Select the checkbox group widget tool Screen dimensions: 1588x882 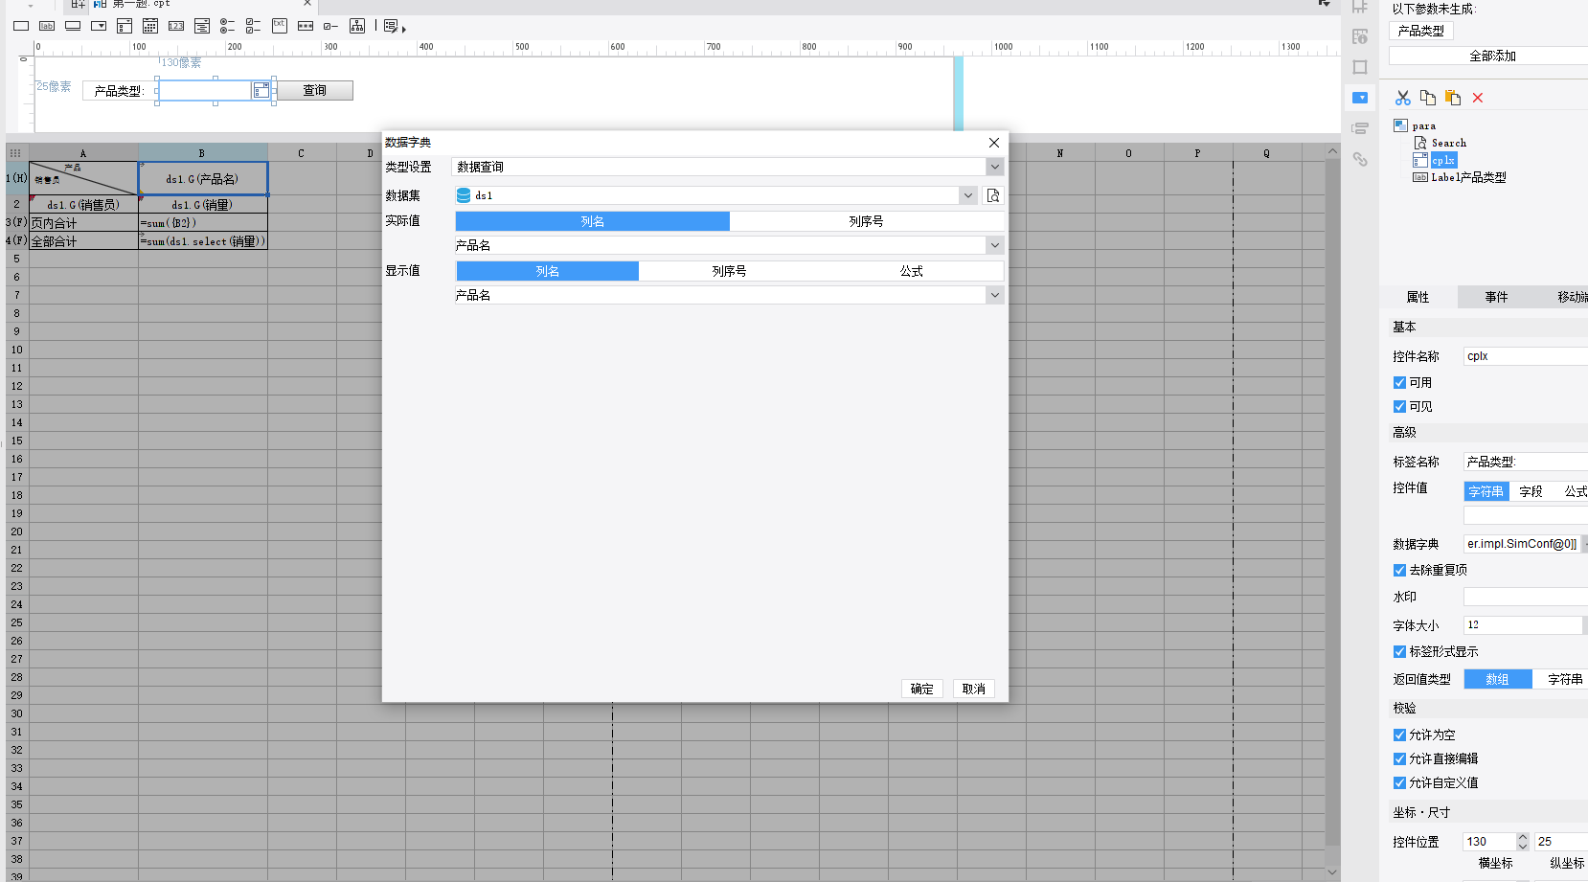point(254,26)
